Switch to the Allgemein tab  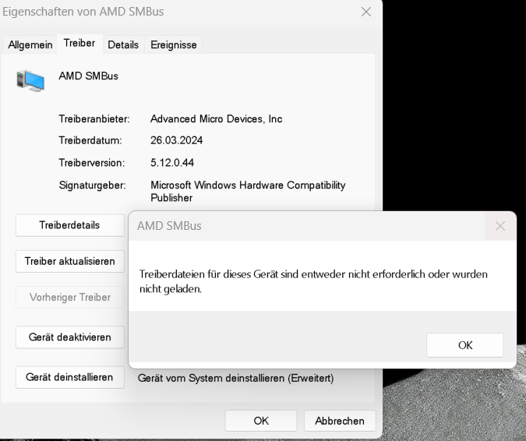click(x=30, y=44)
